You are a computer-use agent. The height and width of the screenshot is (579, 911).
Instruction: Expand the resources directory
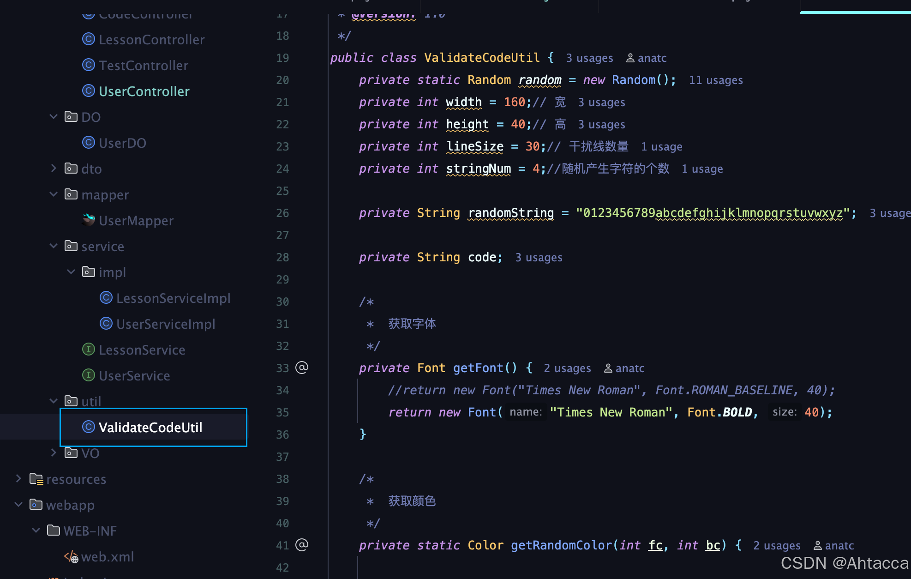tap(18, 479)
